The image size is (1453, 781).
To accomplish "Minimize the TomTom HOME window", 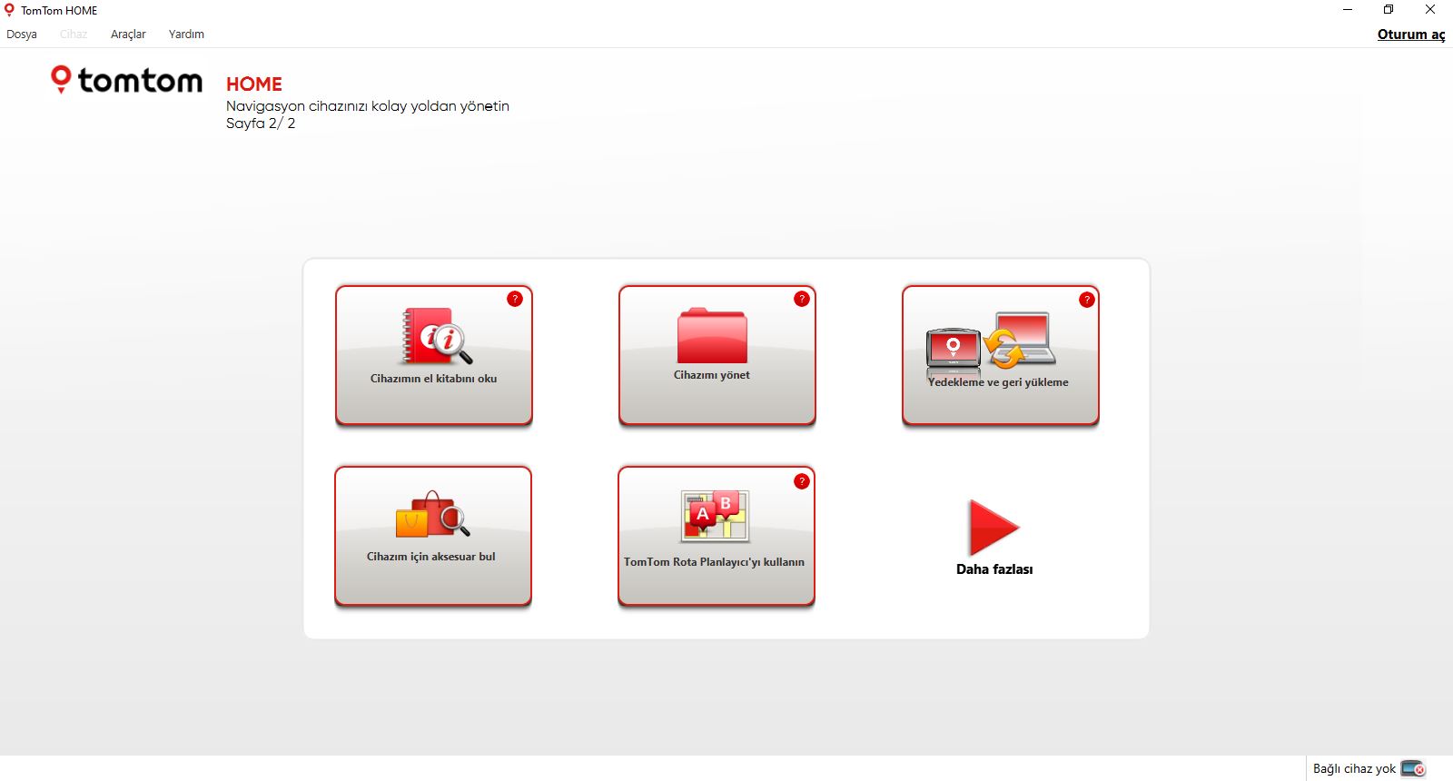I will (1348, 10).
